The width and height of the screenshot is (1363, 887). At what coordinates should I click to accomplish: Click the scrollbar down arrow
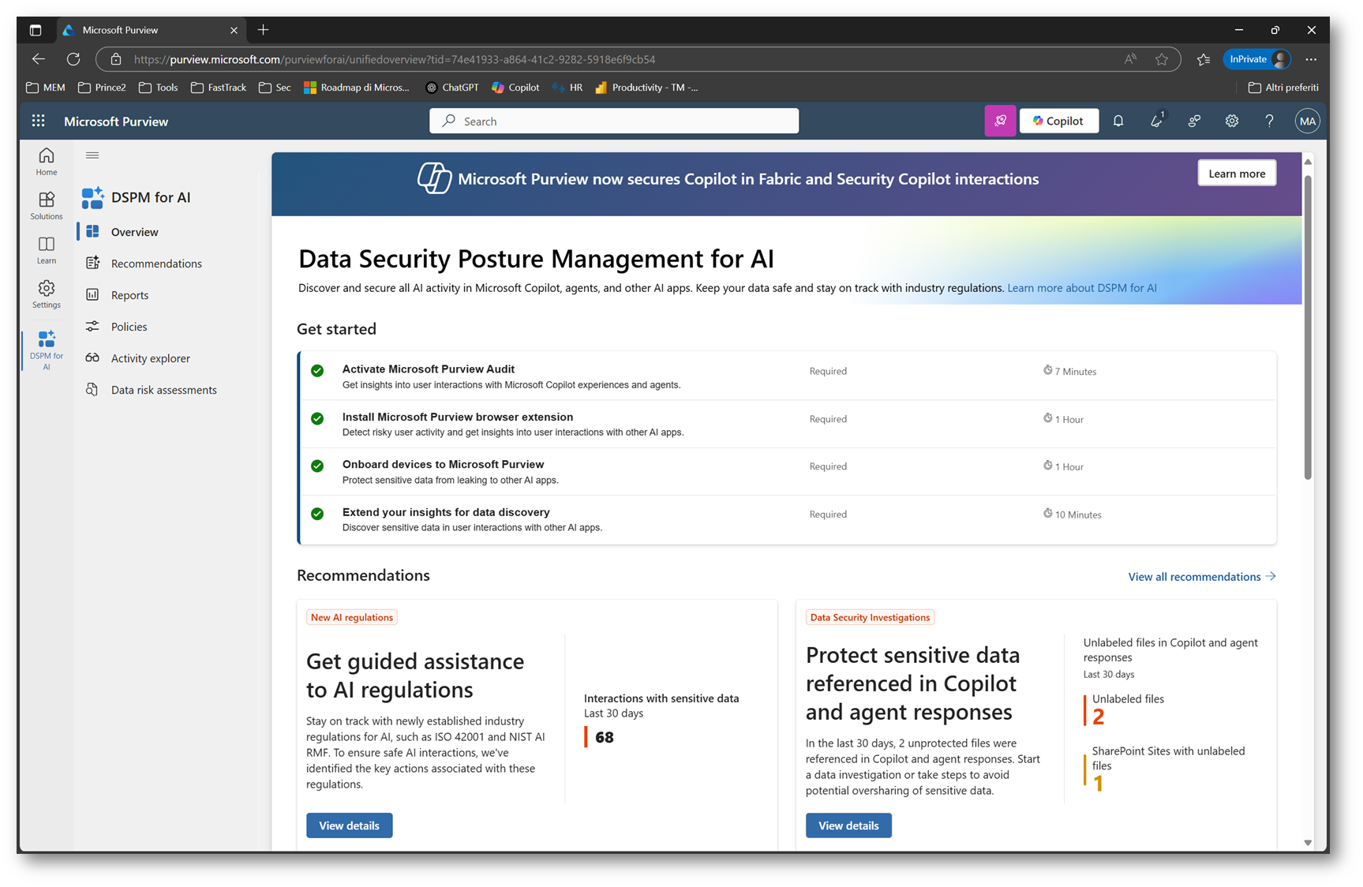1308,842
